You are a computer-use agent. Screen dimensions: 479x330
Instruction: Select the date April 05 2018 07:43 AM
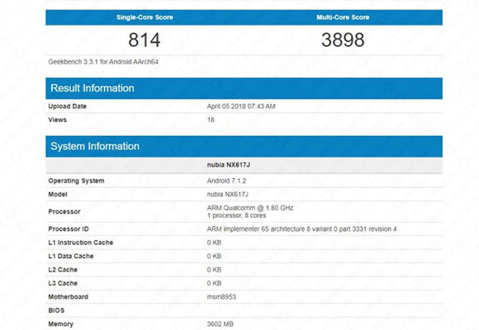(x=241, y=106)
